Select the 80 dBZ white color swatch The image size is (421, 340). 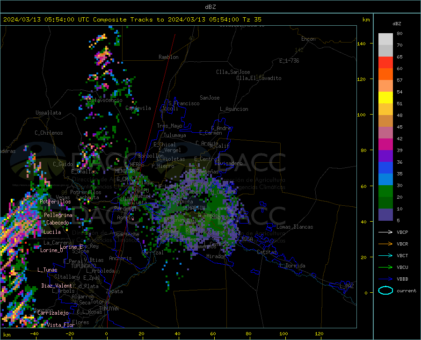tap(385, 39)
